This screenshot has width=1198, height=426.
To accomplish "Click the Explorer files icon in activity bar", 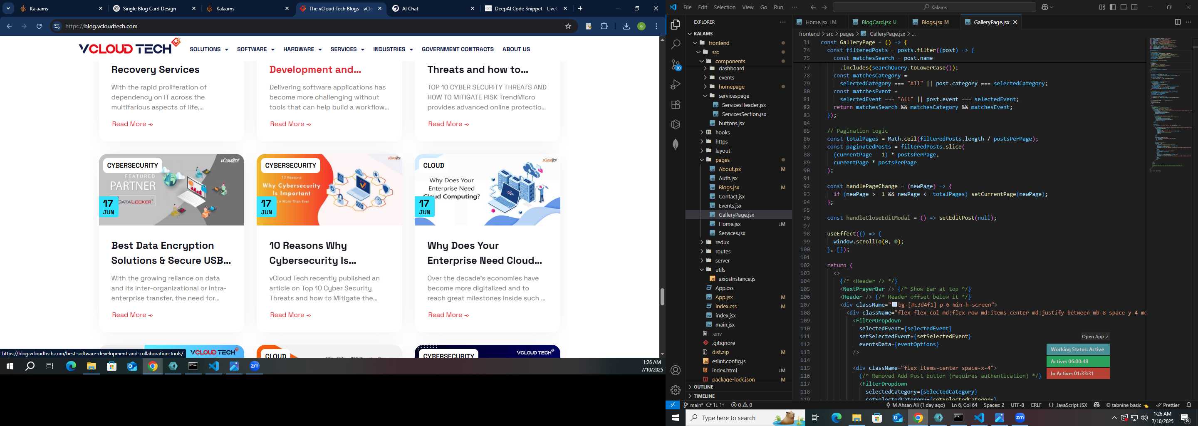I will 676,24.
